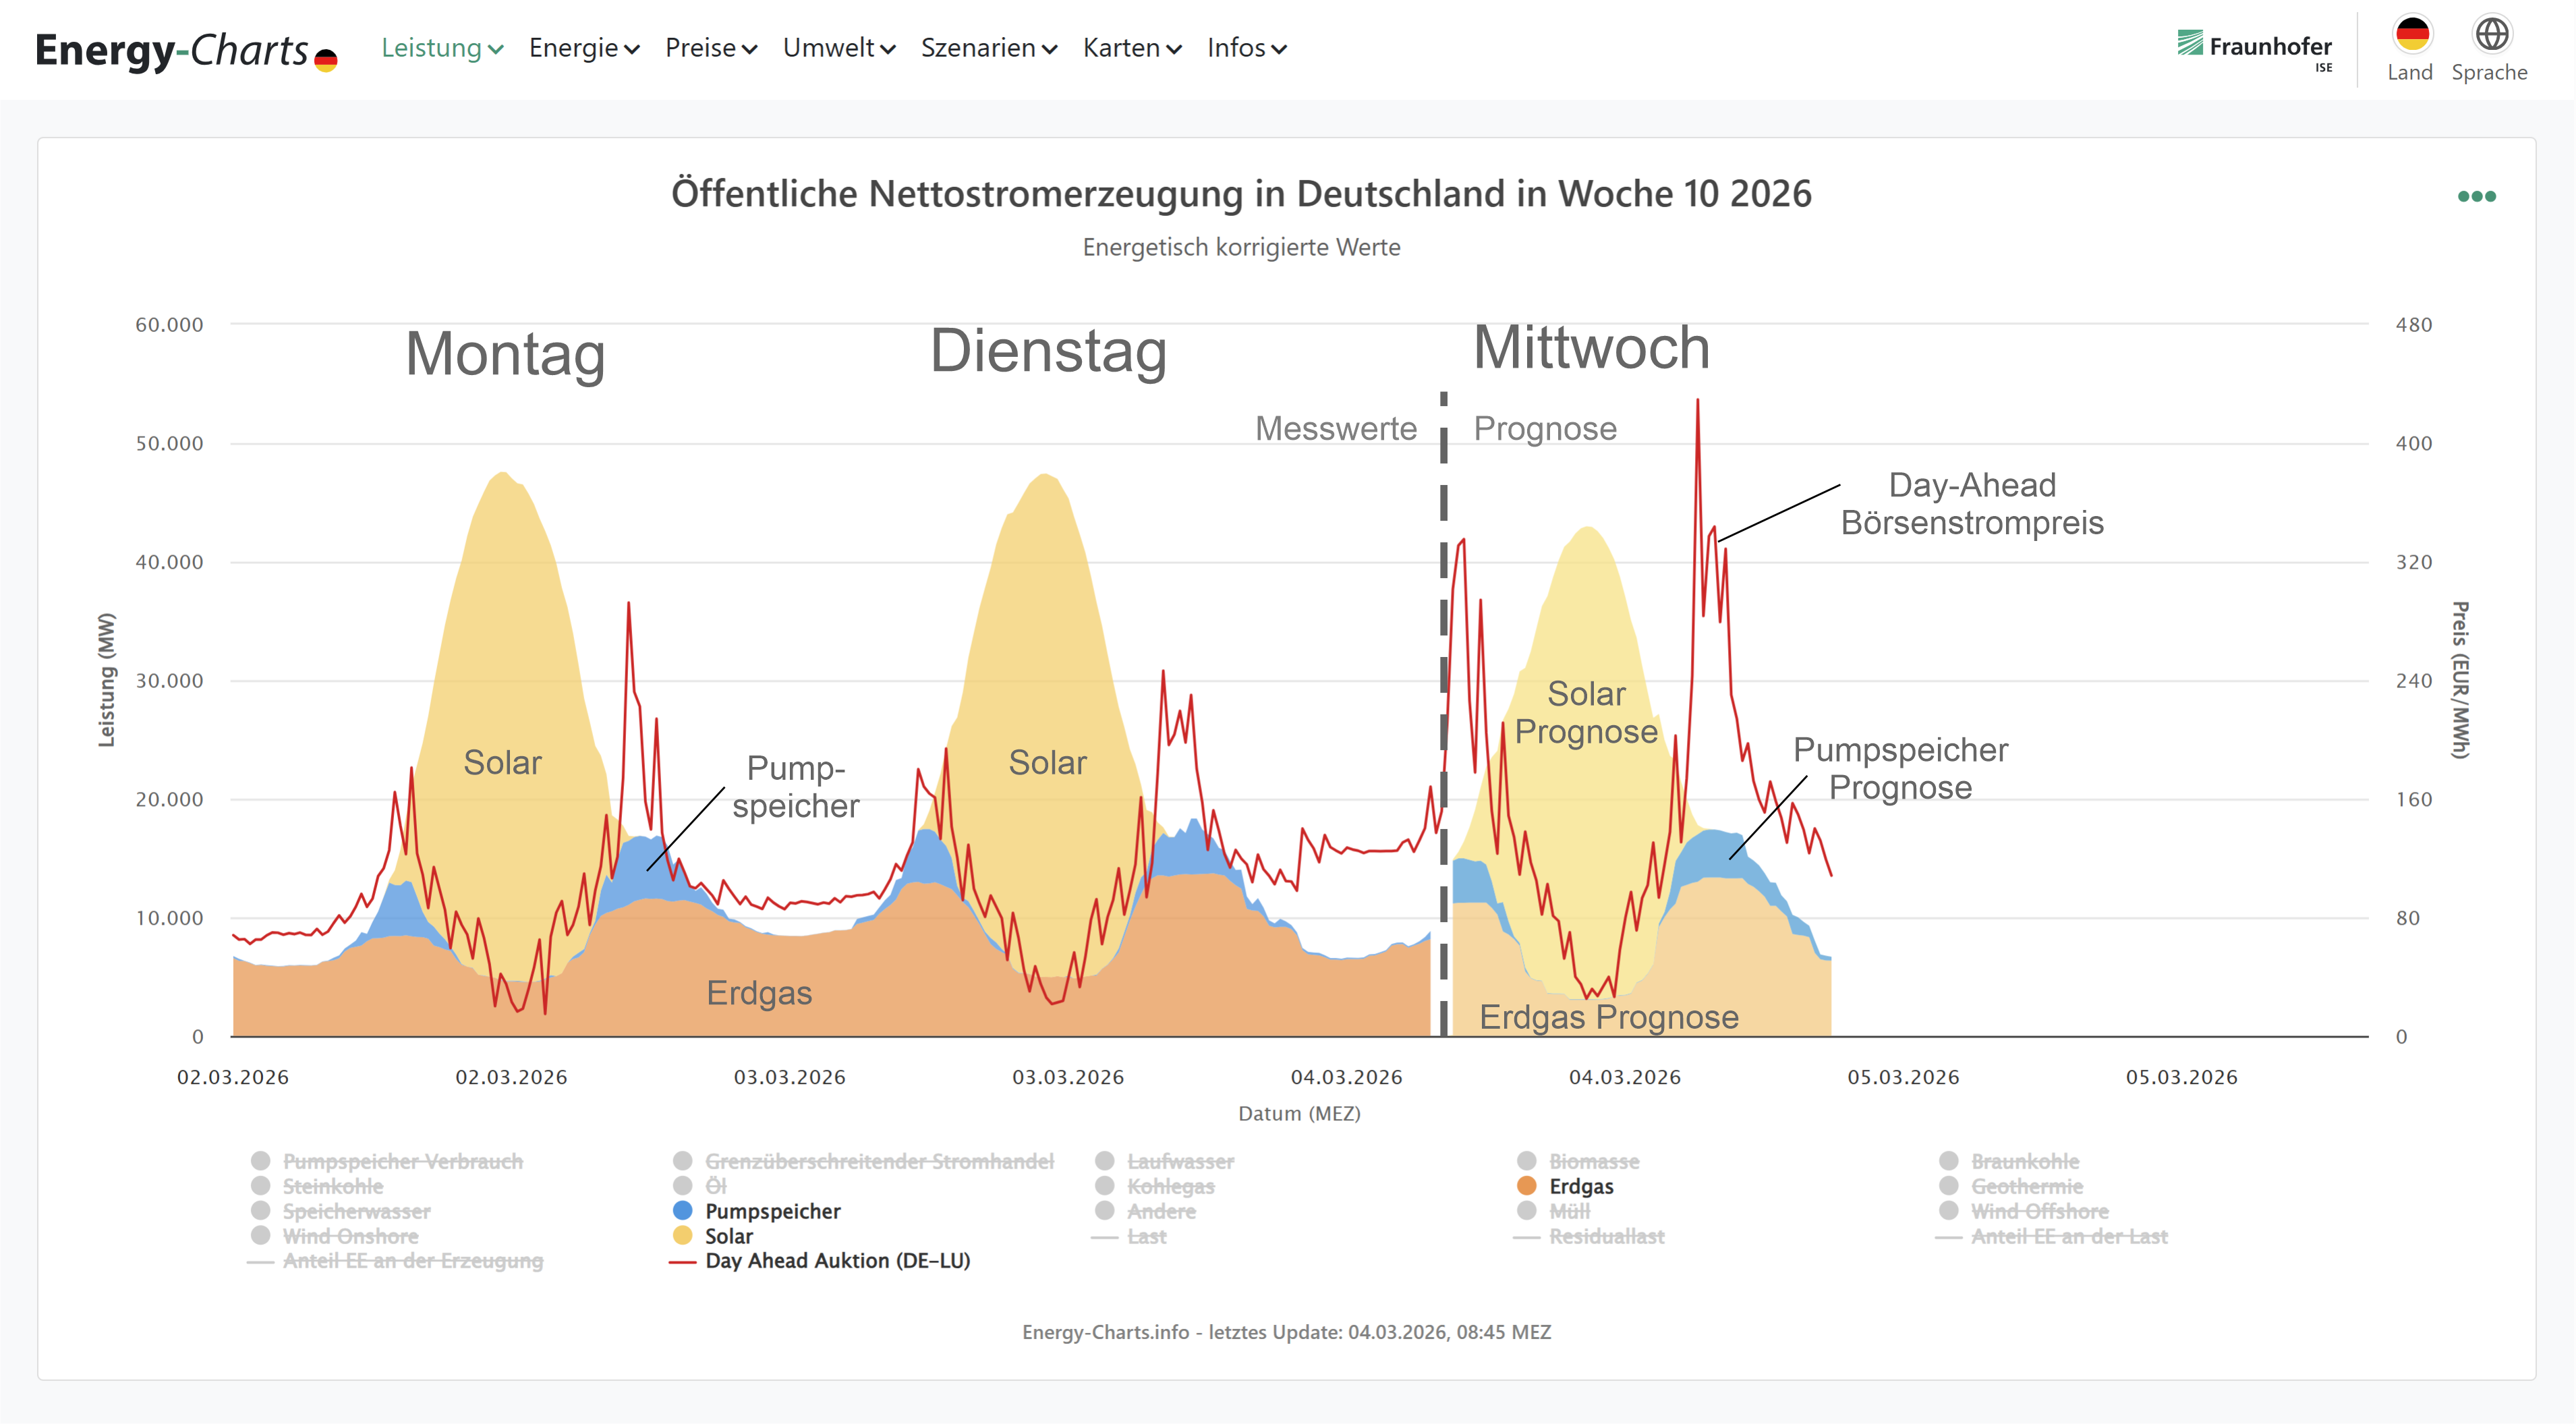The image size is (2576, 1424).
Task: Show the Steinkohle series in legend
Action: coord(332,1186)
